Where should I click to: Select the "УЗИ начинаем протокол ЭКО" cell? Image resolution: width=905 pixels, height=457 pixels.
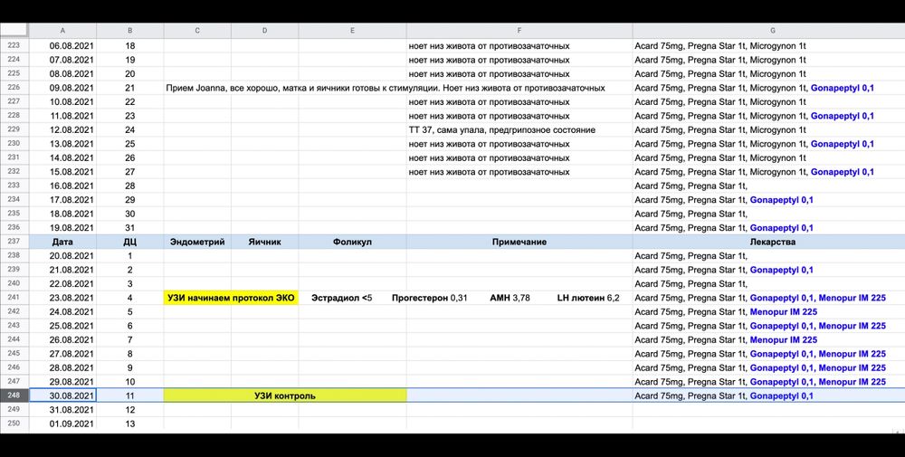point(231,298)
